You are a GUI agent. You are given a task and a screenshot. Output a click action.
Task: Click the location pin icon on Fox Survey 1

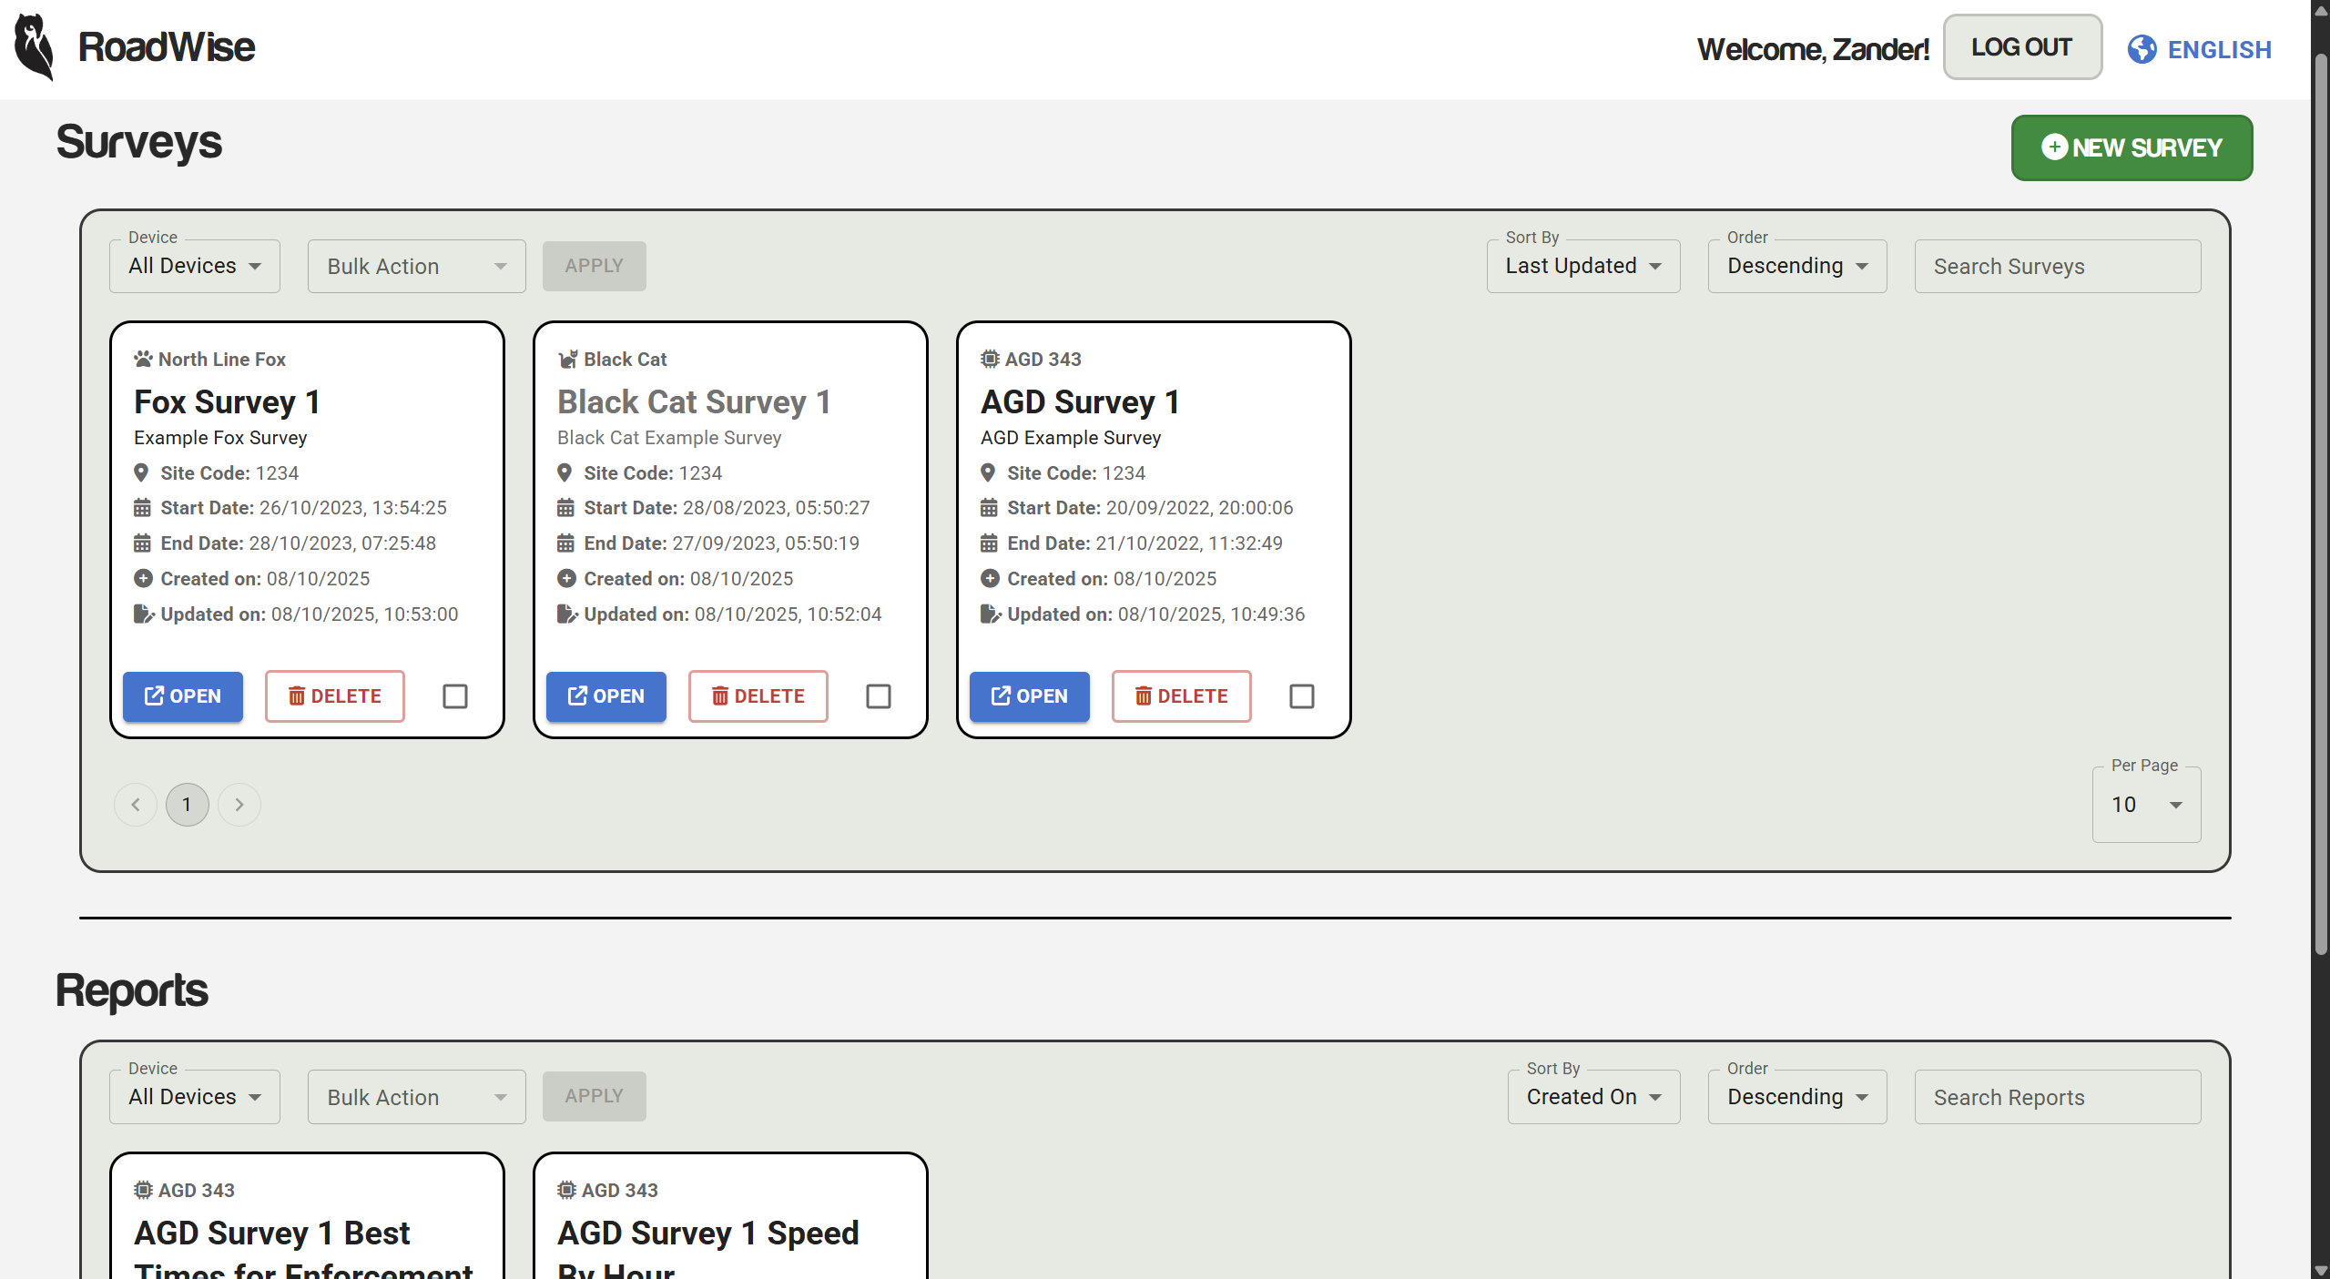[141, 472]
